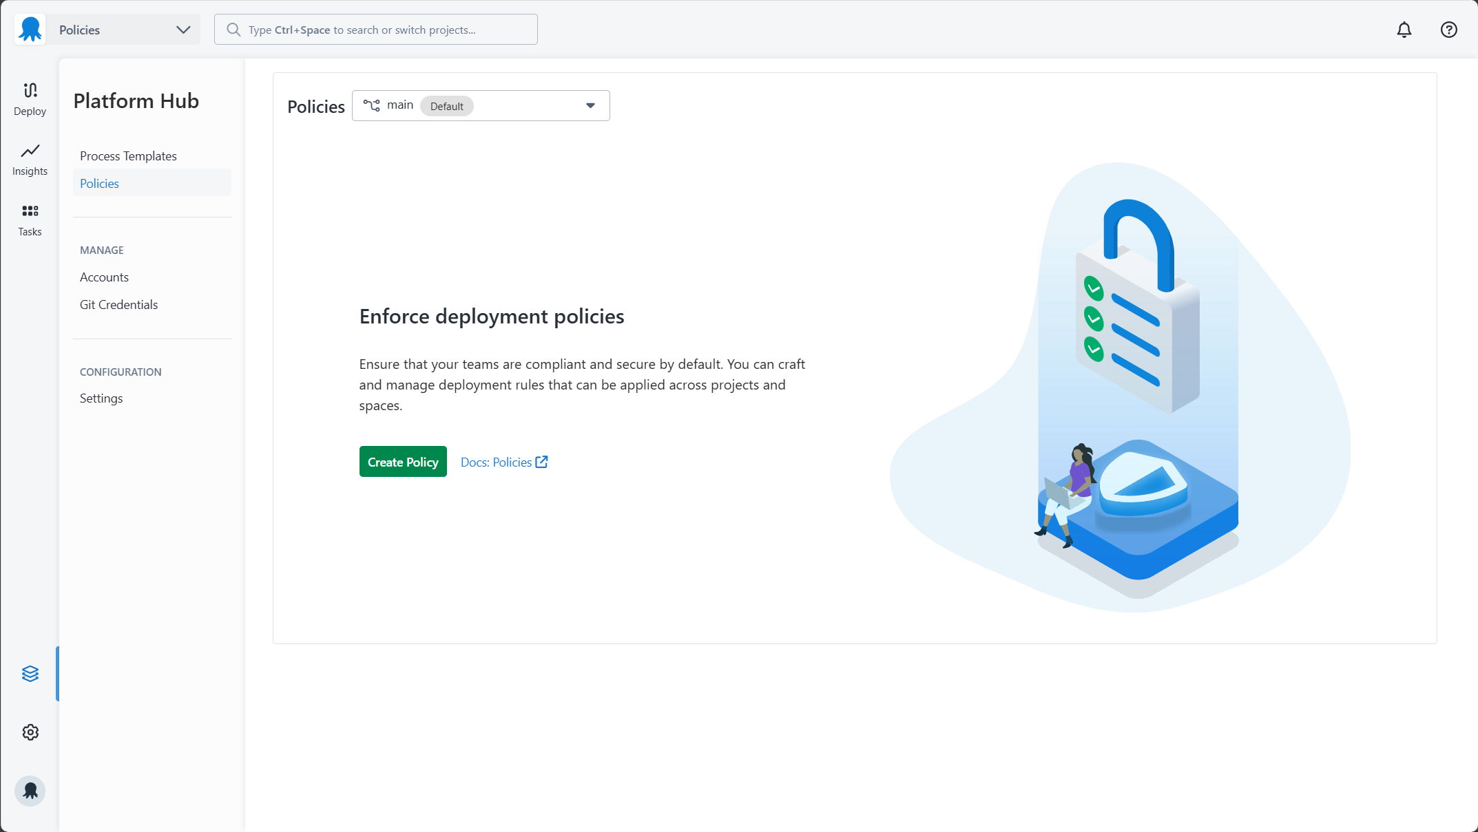
Task: Click the search bar to switch projects
Action: point(375,29)
